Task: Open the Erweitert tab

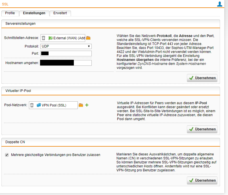Action: pyautogui.click(x=60, y=13)
